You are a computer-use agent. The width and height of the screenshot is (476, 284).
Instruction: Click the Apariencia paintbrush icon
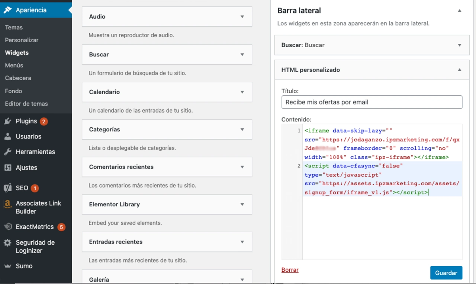tap(8, 10)
